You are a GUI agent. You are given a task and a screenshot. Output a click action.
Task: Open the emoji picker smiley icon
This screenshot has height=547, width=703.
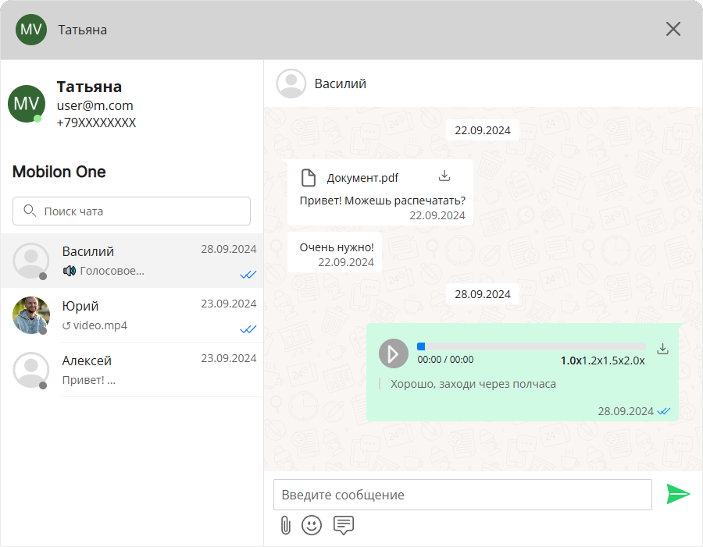click(312, 525)
